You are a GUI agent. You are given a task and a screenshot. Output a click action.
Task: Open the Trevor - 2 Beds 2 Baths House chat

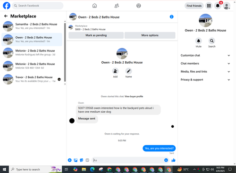click(x=32, y=79)
